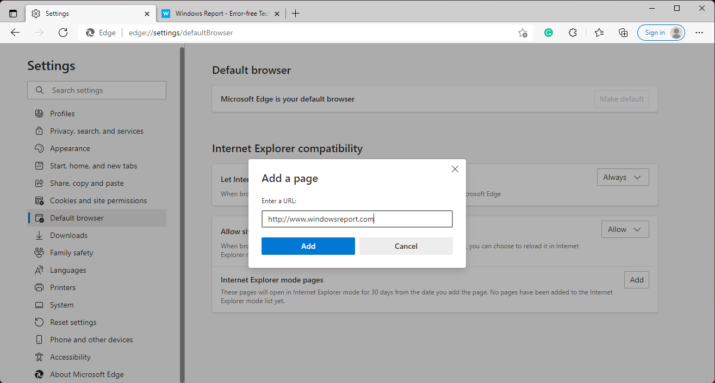The width and height of the screenshot is (715, 383).
Task: Open the Settings and more menu
Action: pyautogui.click(x=699, y=33)
